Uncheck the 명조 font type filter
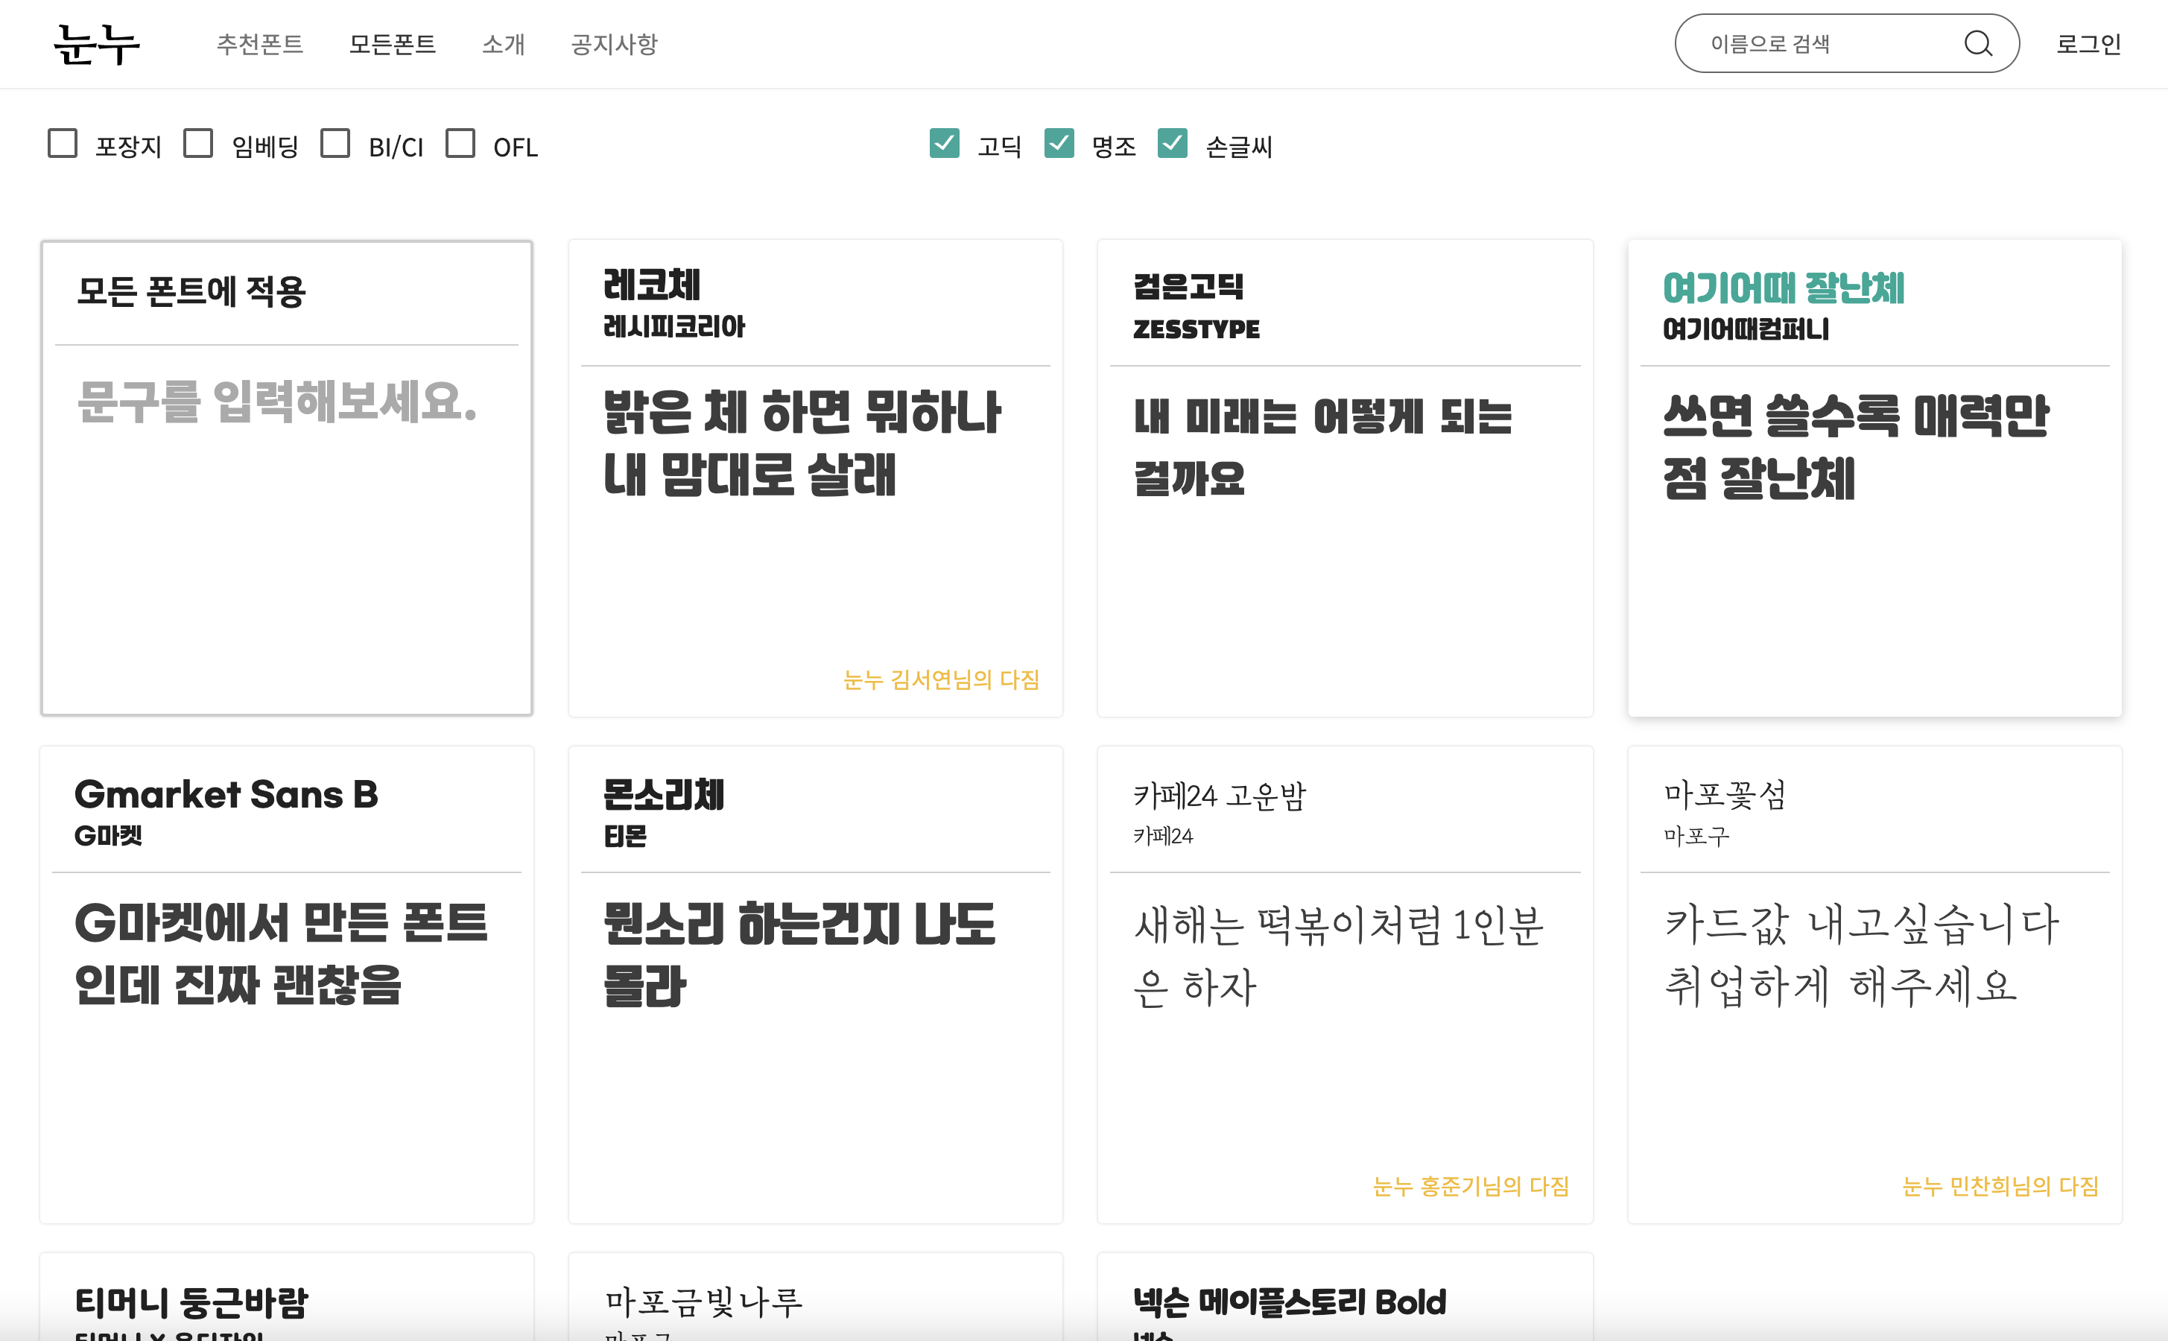Screen dimensions: 2168x1341 coord(1059,144)
